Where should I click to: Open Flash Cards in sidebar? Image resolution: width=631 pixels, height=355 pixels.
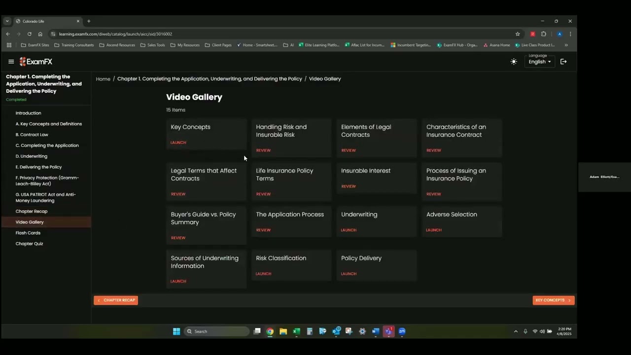tap(28, 233)
